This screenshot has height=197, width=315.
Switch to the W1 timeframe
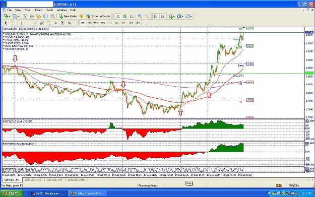[131, 23]
